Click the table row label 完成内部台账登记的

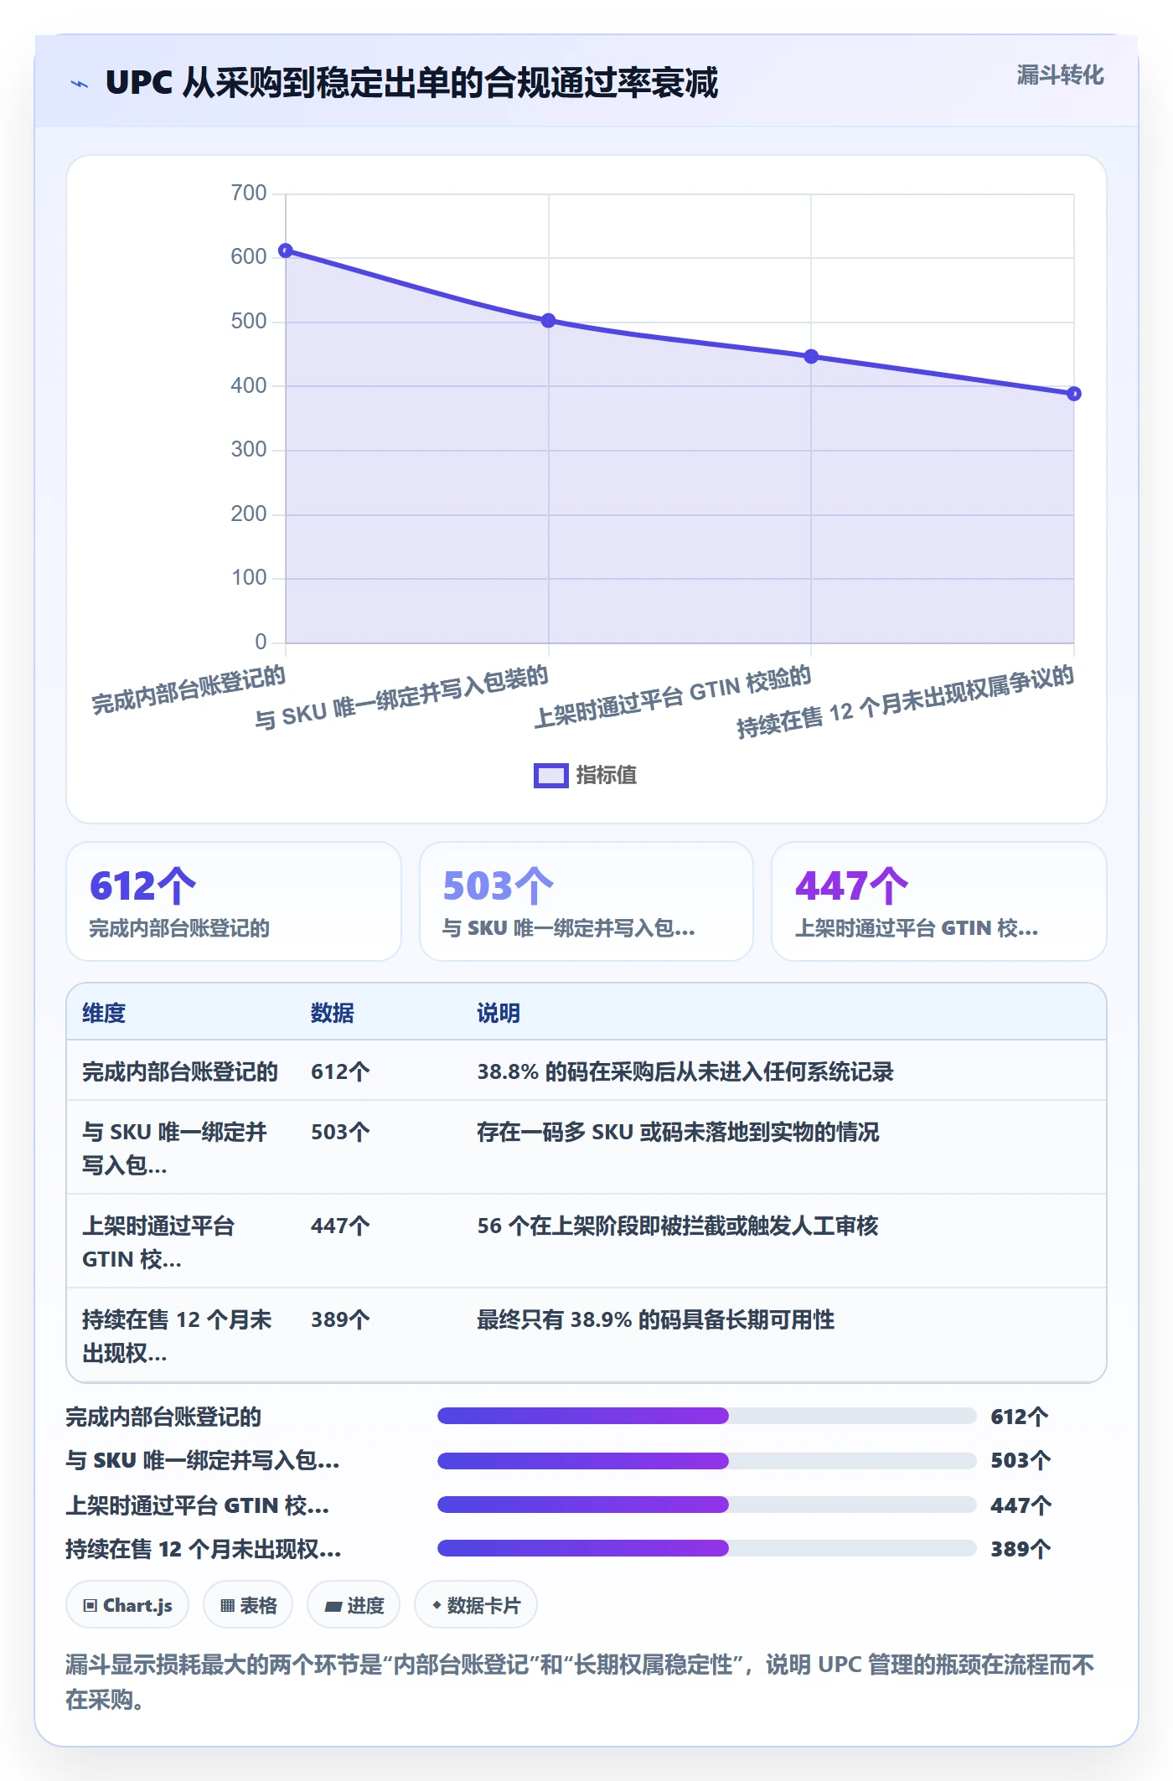pyautogui.click(x=180, y=1071)
